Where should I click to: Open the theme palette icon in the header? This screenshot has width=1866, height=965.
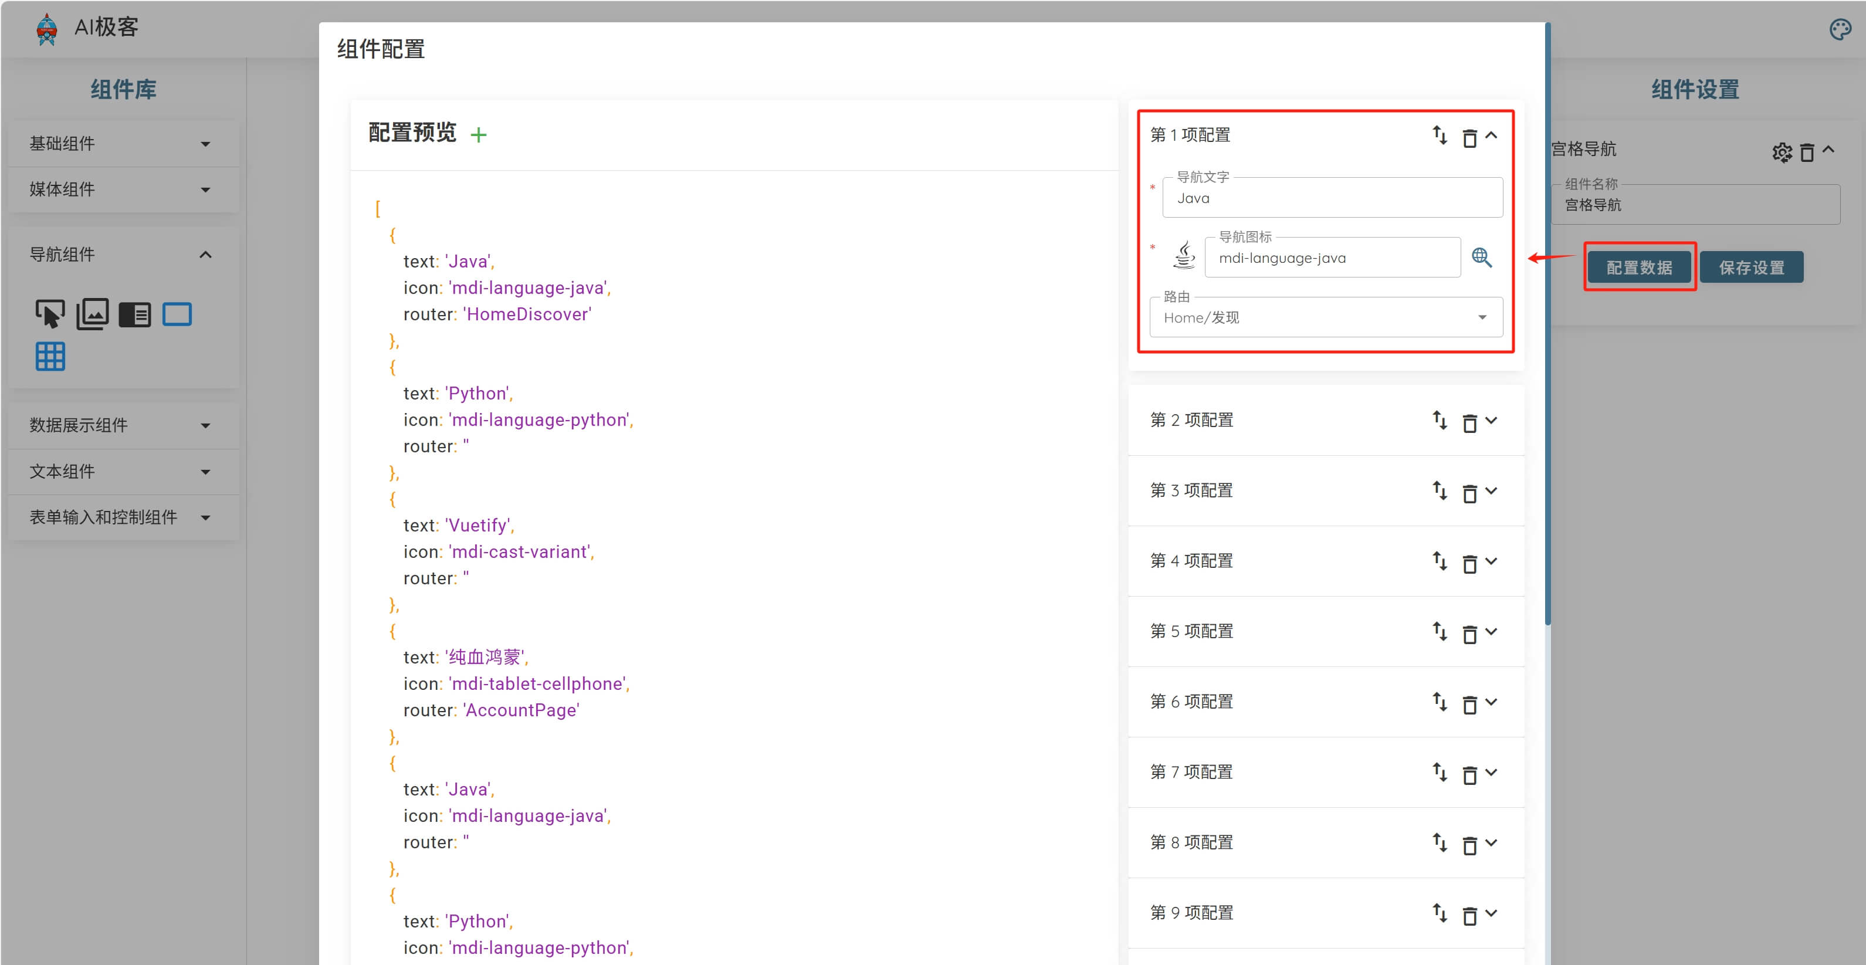[1840, 30]
